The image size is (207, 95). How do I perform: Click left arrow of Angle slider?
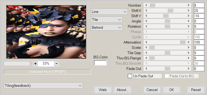(146, 21)
